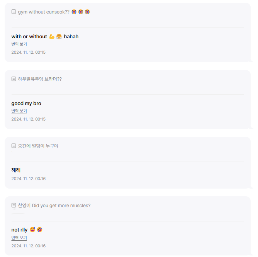The width and height of the screenshot is (258, 257).
Task: Click the note icon beside 'gym without eunseok'
Action: pyautogui.click(x=14, y=12)
